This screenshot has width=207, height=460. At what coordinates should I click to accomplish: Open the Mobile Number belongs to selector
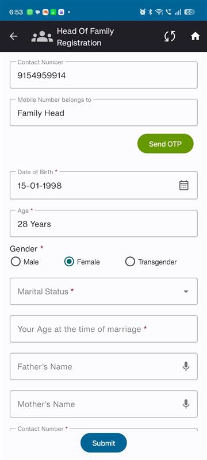click(103, 113)
